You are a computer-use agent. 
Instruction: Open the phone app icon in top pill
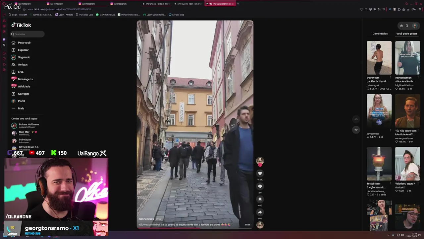point(407,26)
